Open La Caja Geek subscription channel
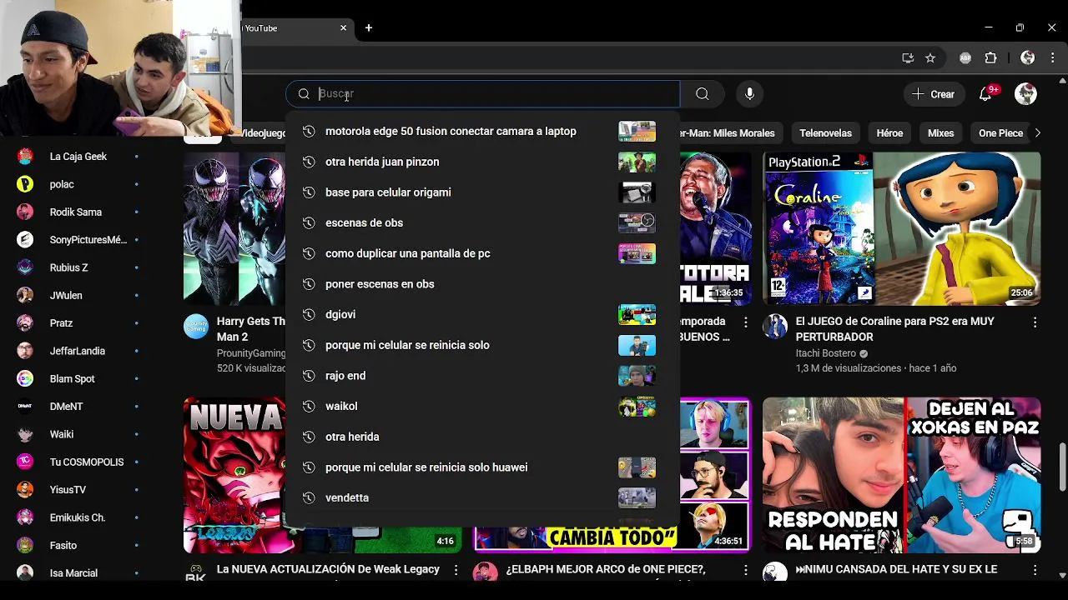 (x=79, y=157)
